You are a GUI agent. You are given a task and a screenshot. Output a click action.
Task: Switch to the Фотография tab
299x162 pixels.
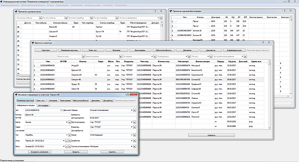coord(44,106)
